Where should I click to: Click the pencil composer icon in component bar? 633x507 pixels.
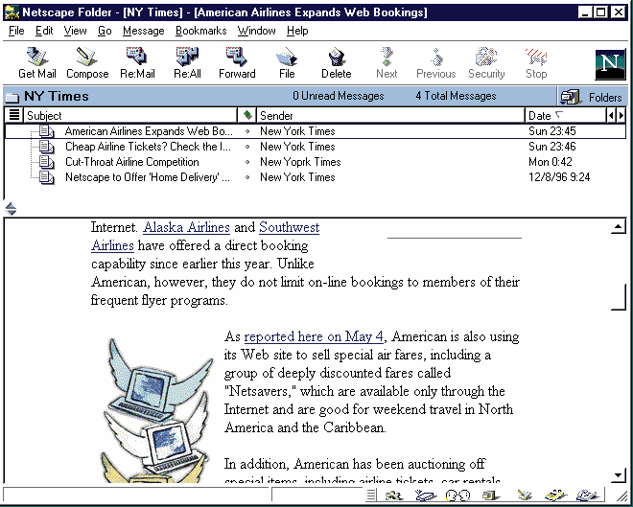pos(525,495)
